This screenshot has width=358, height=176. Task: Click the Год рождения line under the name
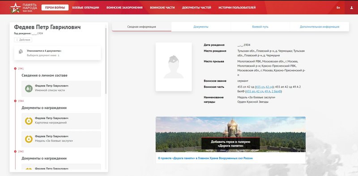click(29, 33)
